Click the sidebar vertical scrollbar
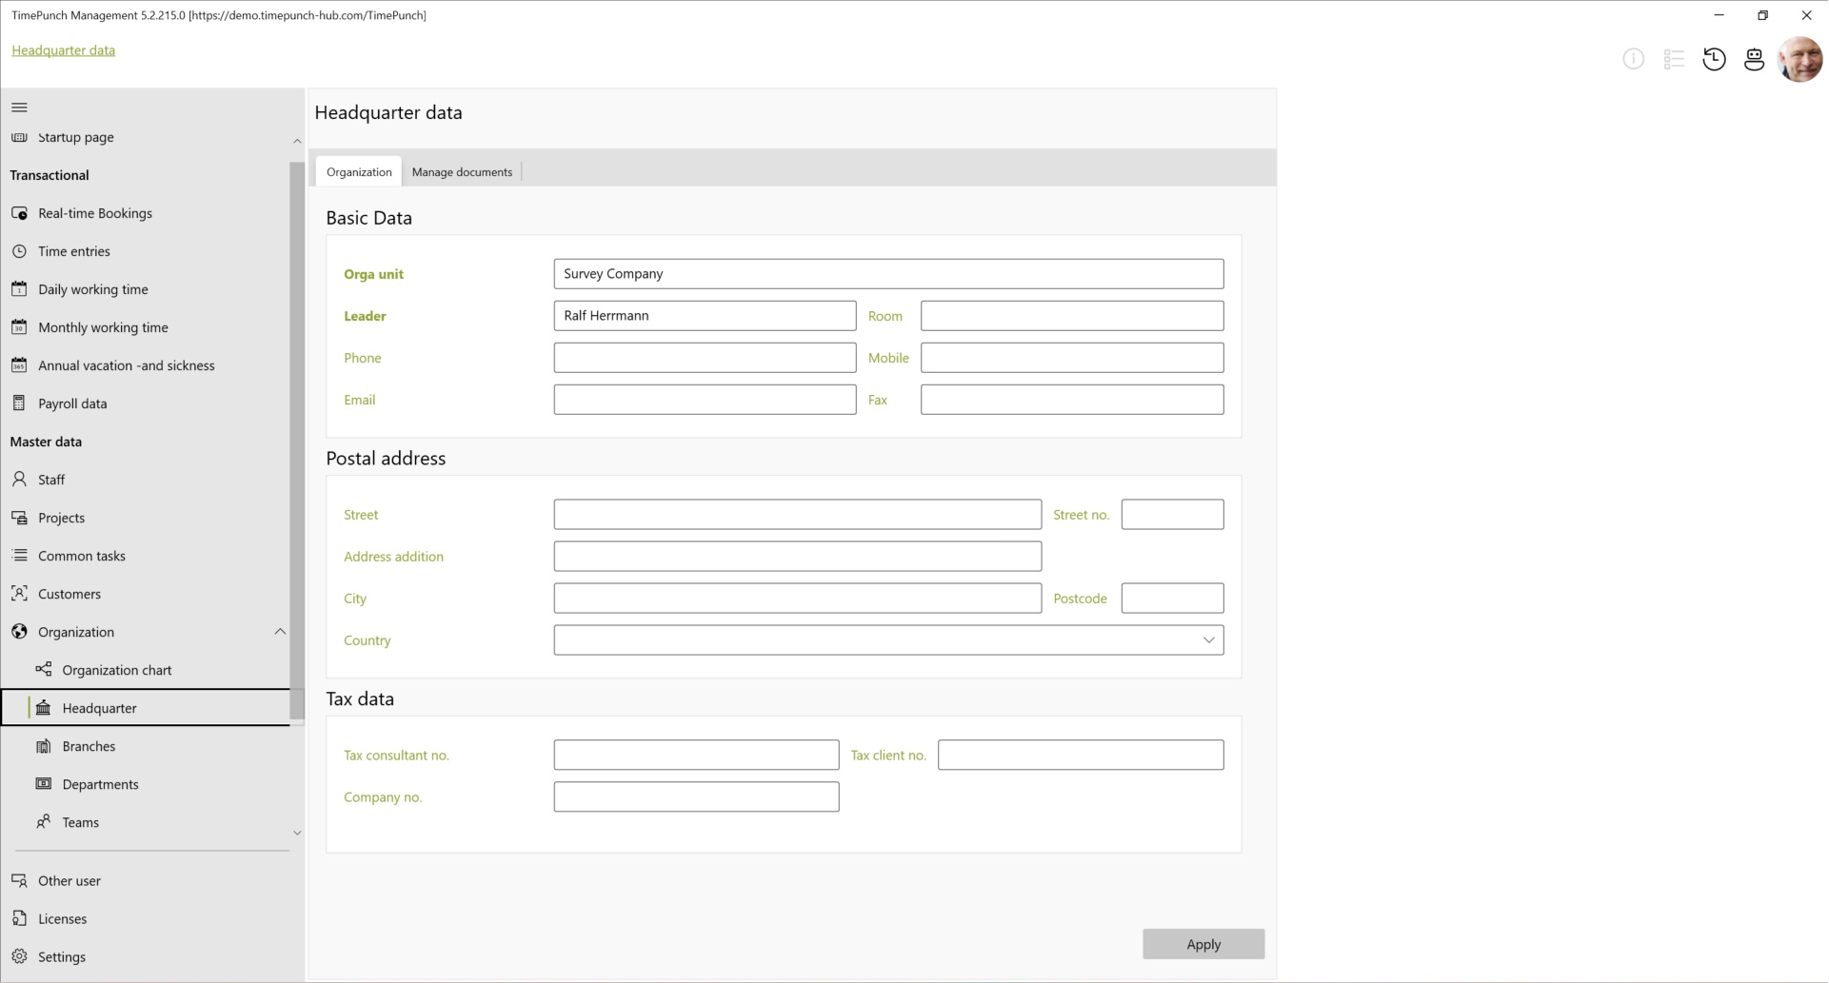The width and height of the screenshot is (1829, 983). pos(297,441)
